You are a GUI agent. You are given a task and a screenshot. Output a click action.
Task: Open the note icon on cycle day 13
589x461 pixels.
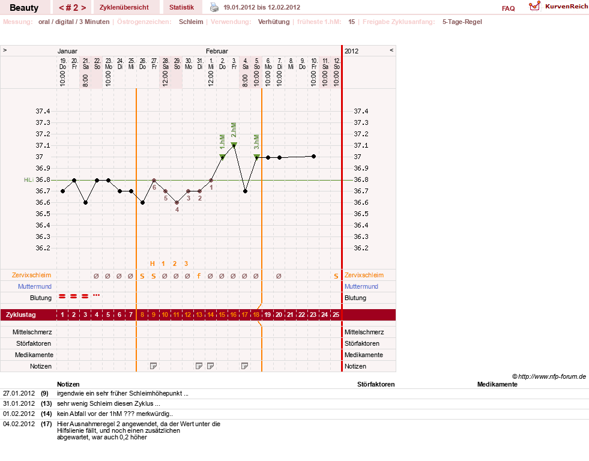click(x=199, y=366)
